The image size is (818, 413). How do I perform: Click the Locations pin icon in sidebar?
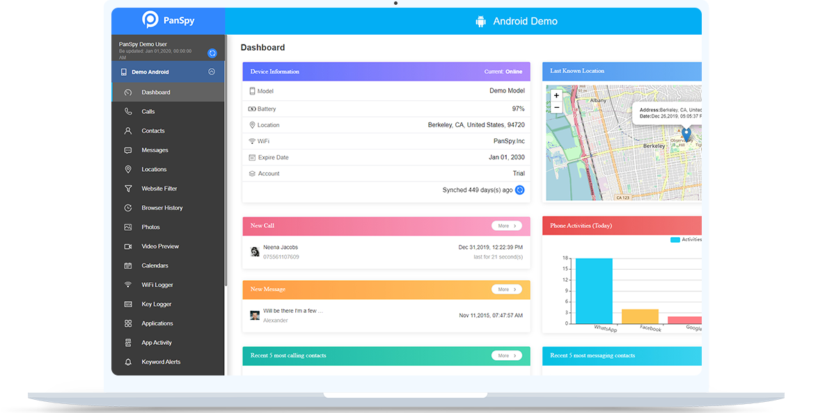(128, 169)
